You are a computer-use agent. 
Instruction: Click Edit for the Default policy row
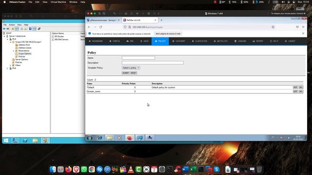(295, 87)
